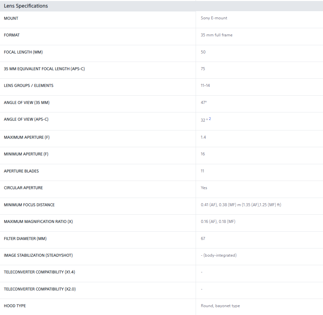Click the Round, bayonet type hood value

[220, 306]
